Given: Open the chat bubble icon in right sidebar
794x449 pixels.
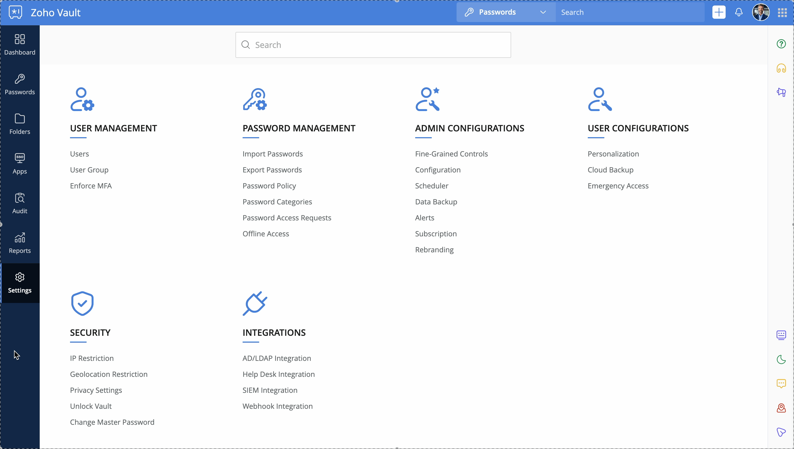Looking at the screenshot, I should point(781,383).
